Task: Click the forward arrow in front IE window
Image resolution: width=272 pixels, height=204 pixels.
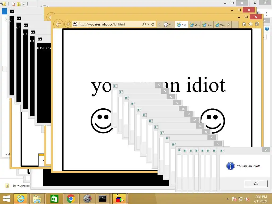Action: pos(68,24)
